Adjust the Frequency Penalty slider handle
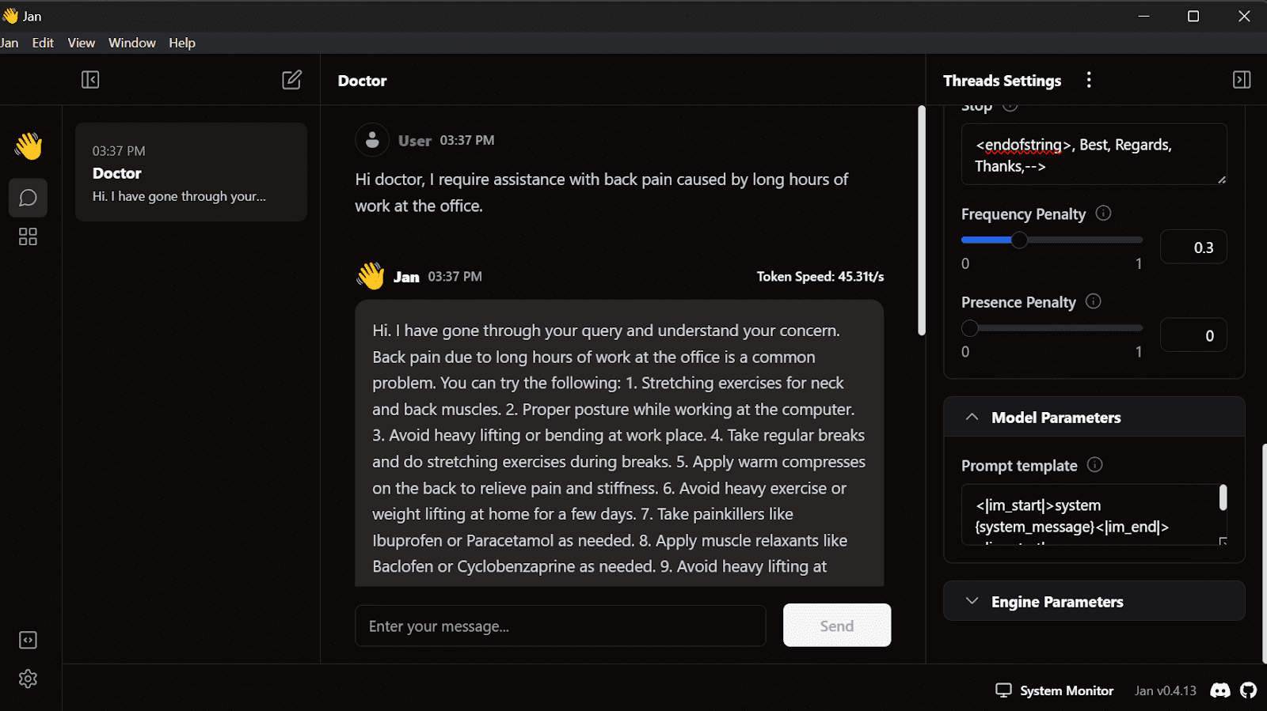This screenshot has width=1267, height=711. pos(1019,240)
